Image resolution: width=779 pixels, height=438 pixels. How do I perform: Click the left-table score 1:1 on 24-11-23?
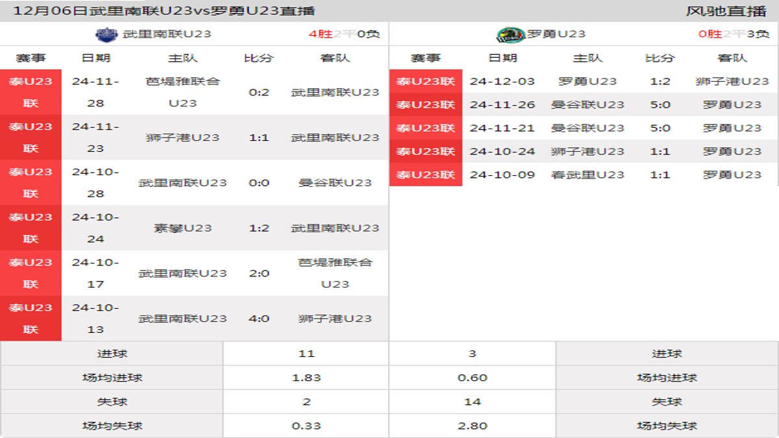coord(259,138)
